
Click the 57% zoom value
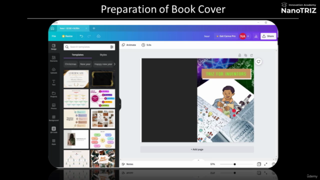[212, 164]
